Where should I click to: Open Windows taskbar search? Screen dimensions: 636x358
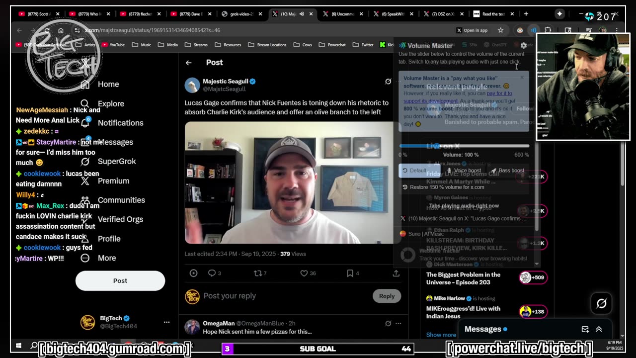coord(34,345)
